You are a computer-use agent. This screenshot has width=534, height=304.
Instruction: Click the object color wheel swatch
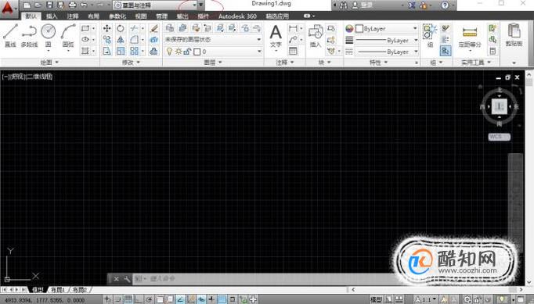coord(349,29)
